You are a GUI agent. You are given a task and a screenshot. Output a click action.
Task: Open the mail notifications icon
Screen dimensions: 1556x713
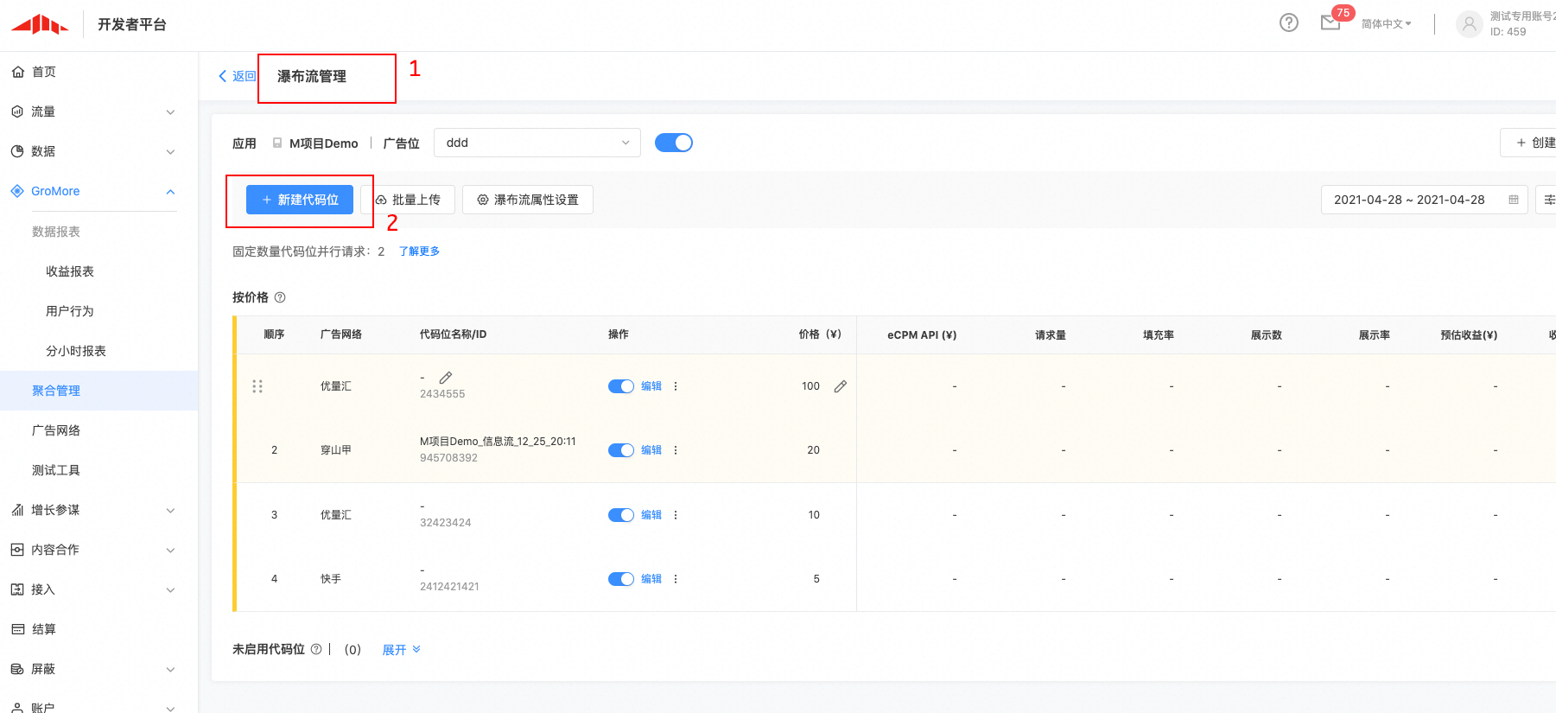pos(1331,23)
